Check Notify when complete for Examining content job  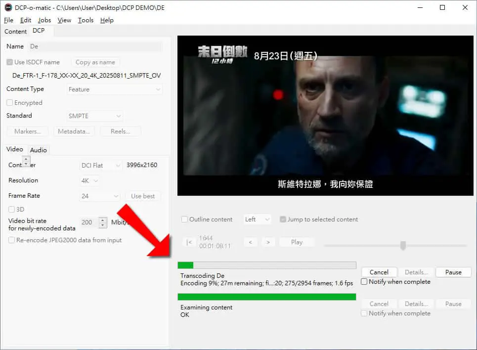(x=364, y=313)
